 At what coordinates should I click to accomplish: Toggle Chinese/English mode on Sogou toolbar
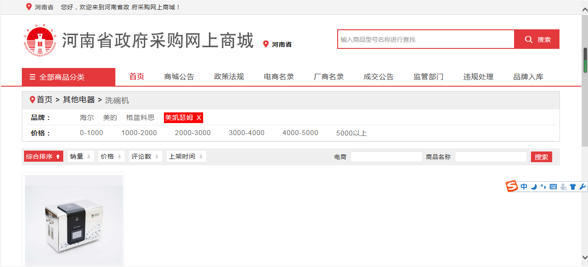(524, 187)
